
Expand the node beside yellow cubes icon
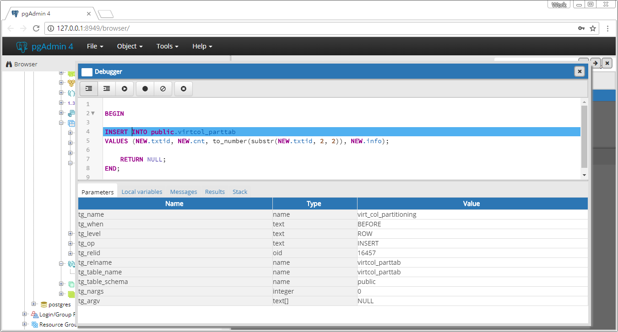[61, 83]
